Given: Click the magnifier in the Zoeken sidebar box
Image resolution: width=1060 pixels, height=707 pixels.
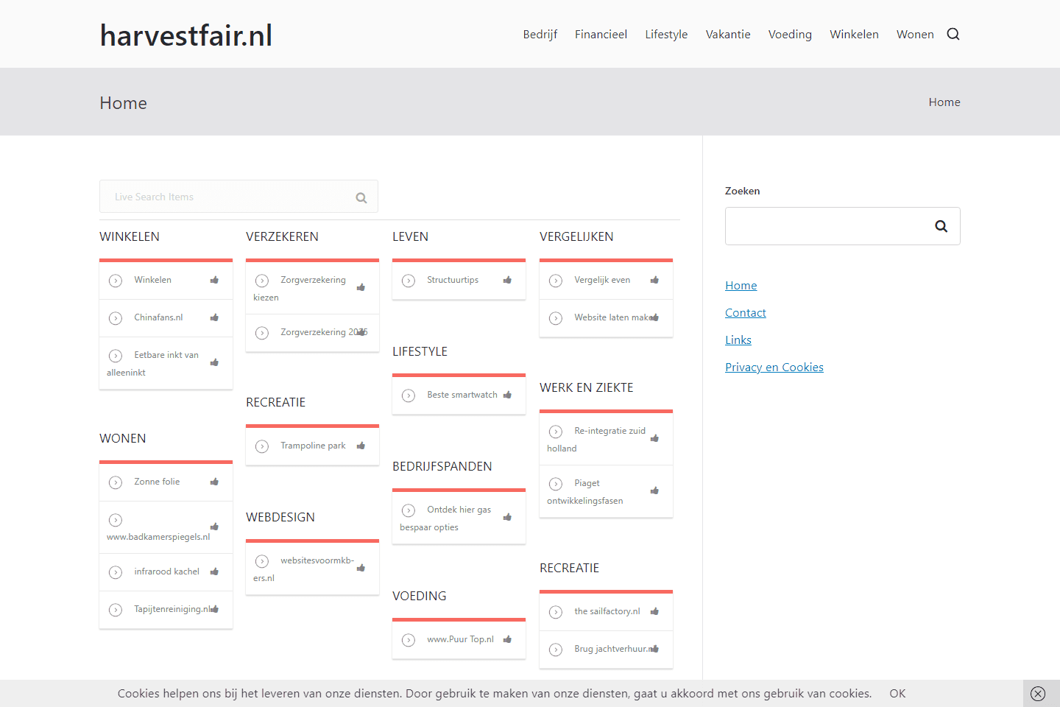Looking at the screenshot, I should click(x=941, y=226).
